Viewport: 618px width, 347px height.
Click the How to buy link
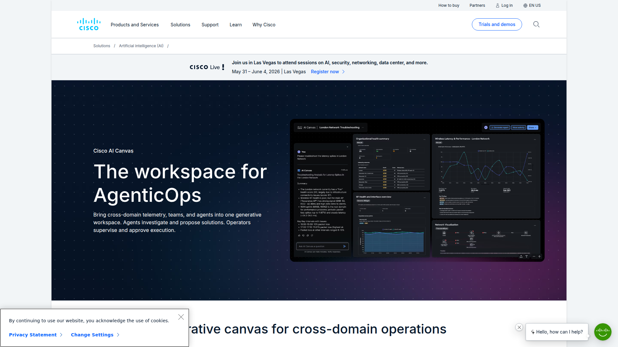(x=449, y=5)
